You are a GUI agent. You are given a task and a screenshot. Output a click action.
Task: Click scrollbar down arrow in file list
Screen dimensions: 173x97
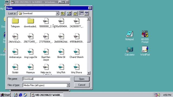tap(89, 73)
